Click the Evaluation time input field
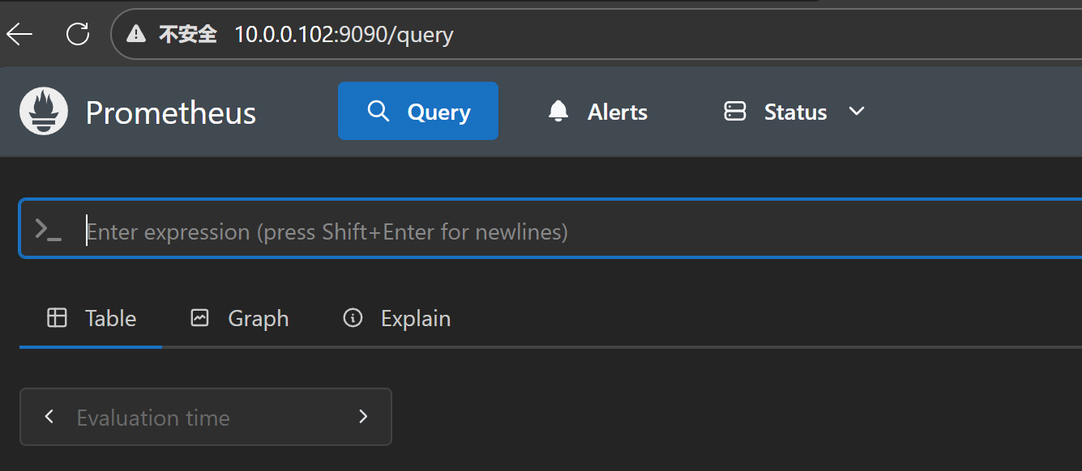The image size is (1082, 471). 206,418
